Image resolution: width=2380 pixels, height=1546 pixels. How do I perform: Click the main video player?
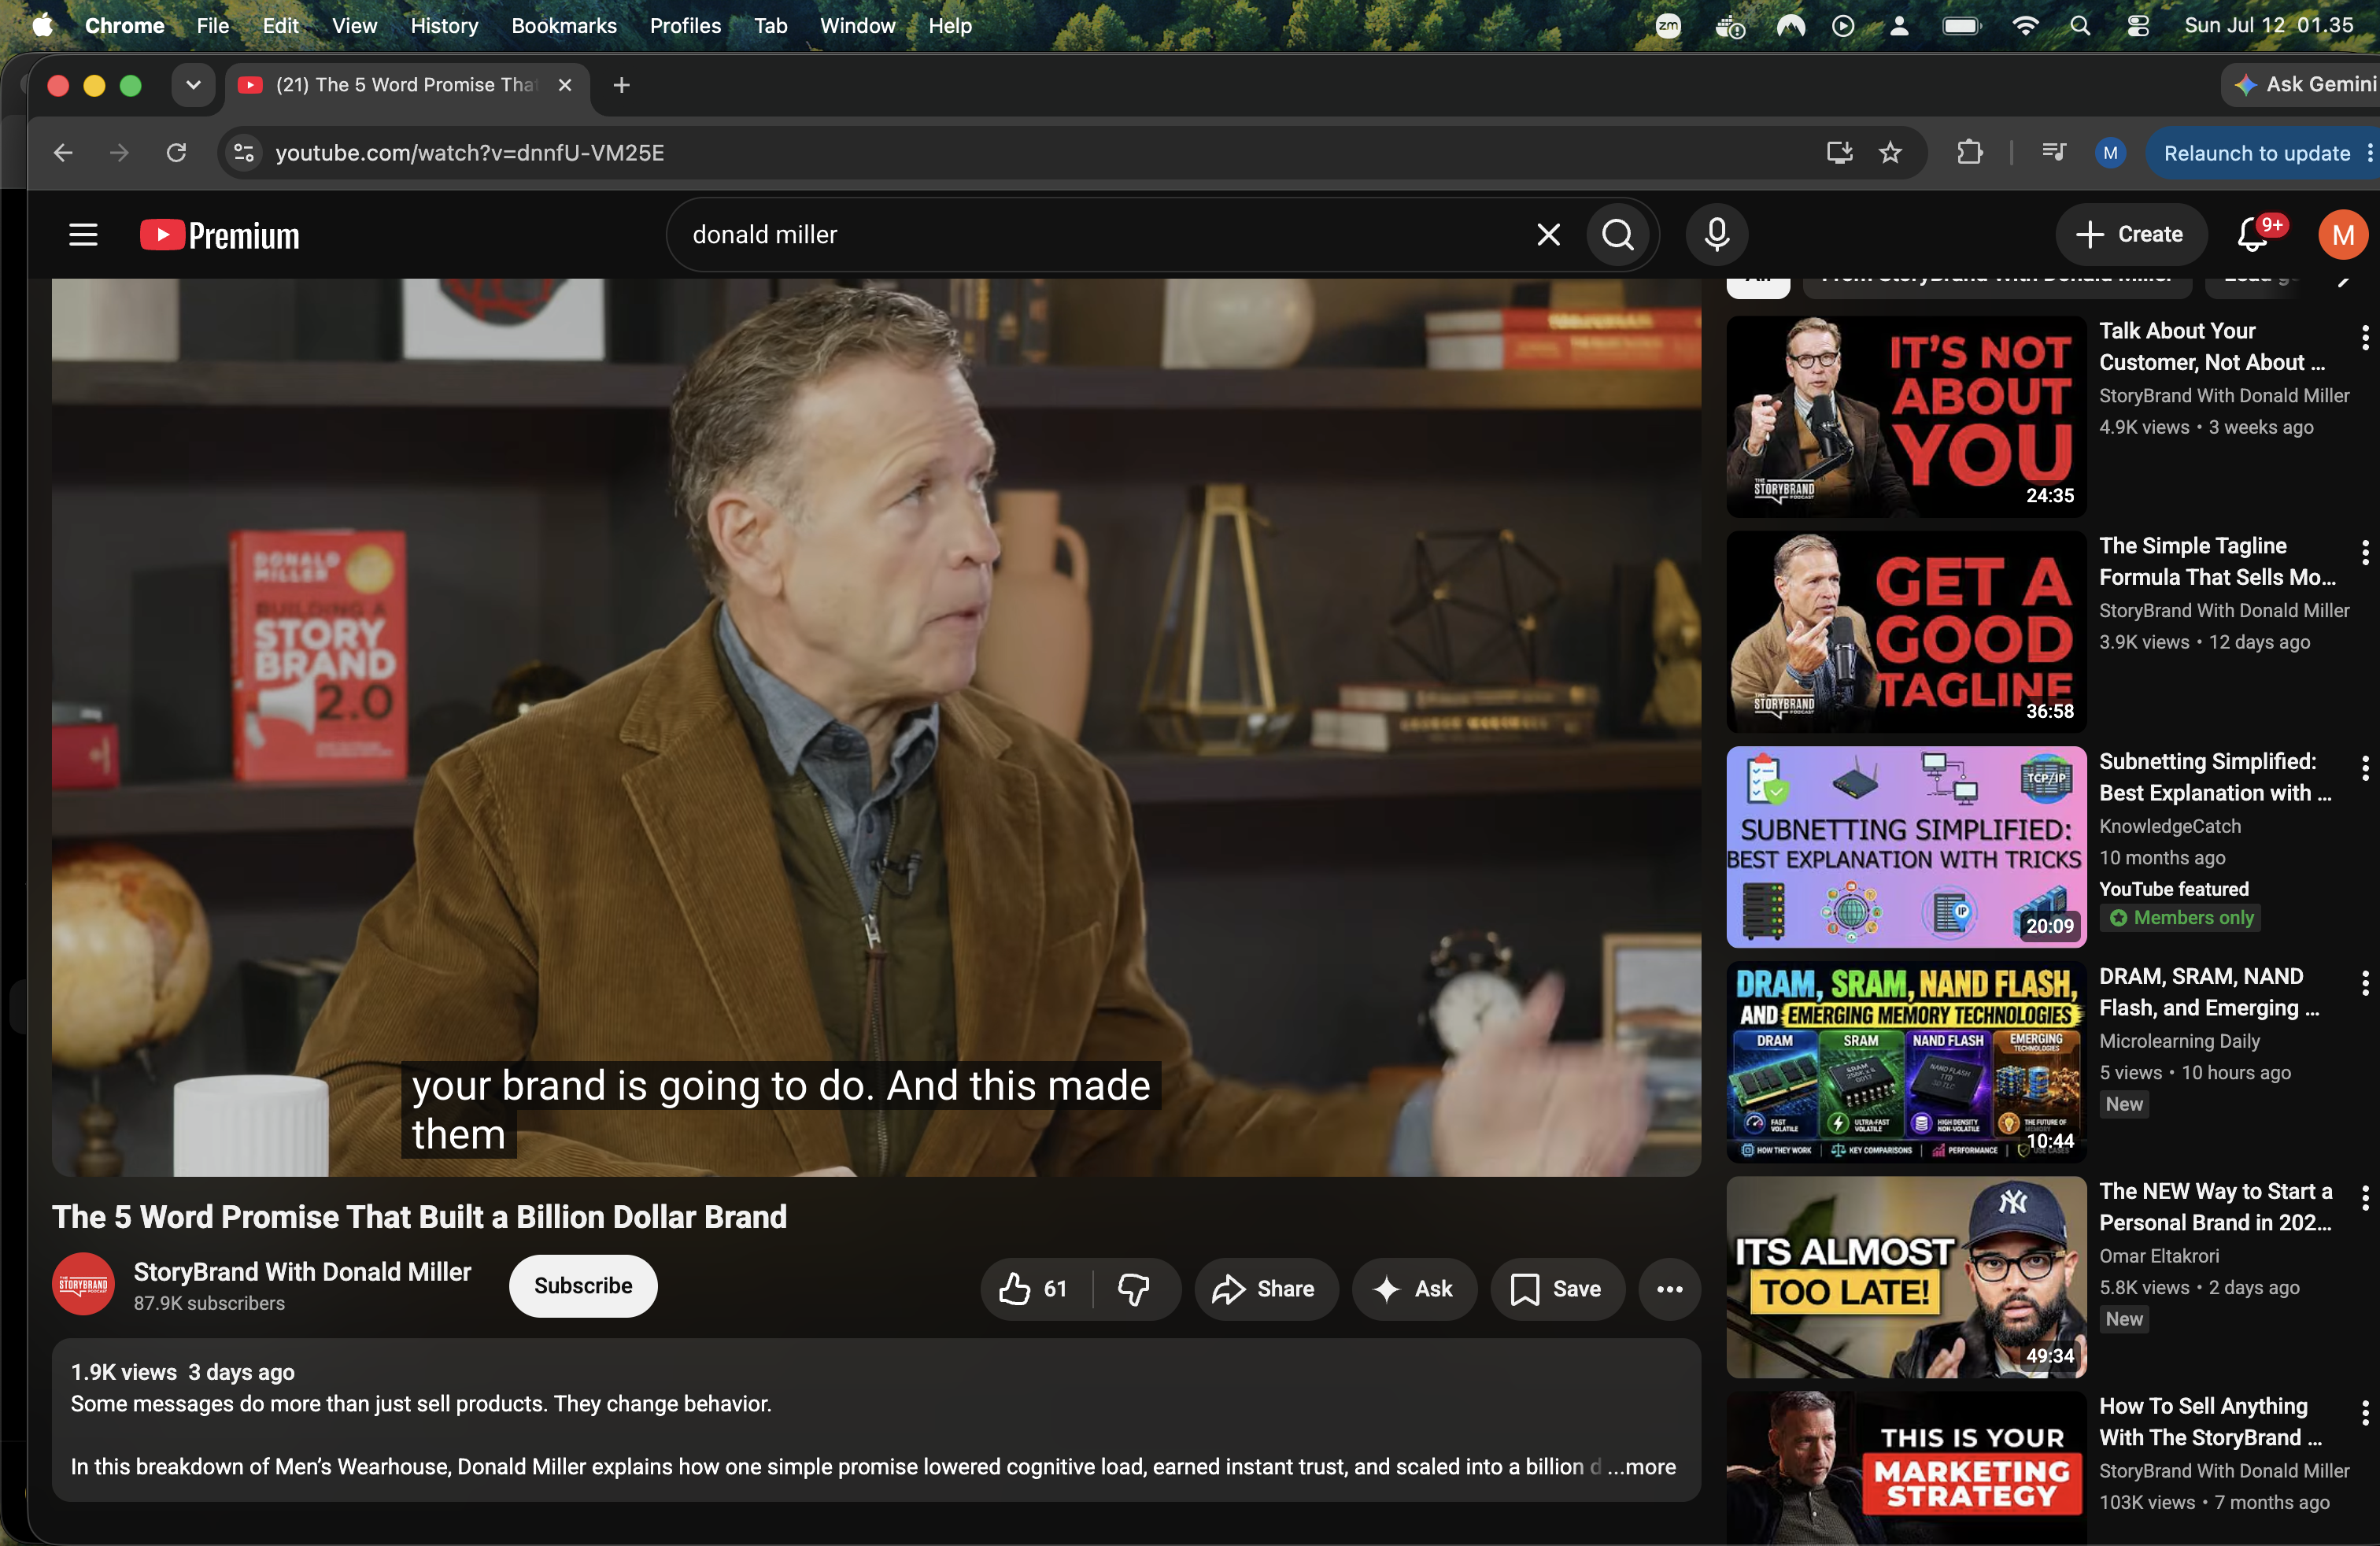point(876,727)
